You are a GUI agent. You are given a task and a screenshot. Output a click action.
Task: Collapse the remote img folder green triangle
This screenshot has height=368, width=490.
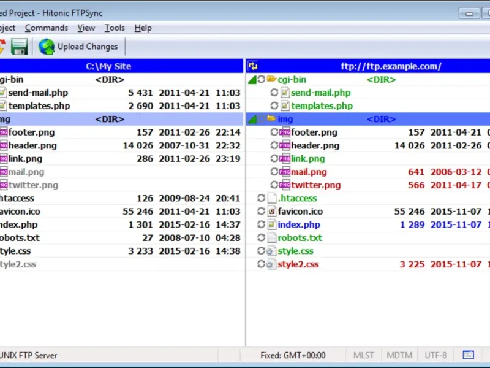click(x=252, y=120)
